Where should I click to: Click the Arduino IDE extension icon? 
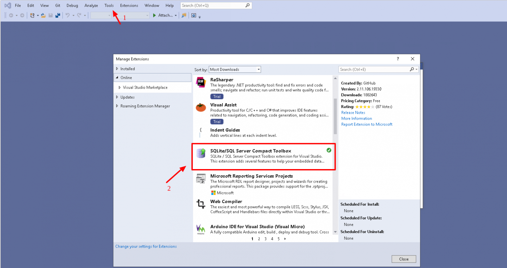point(201,228)
